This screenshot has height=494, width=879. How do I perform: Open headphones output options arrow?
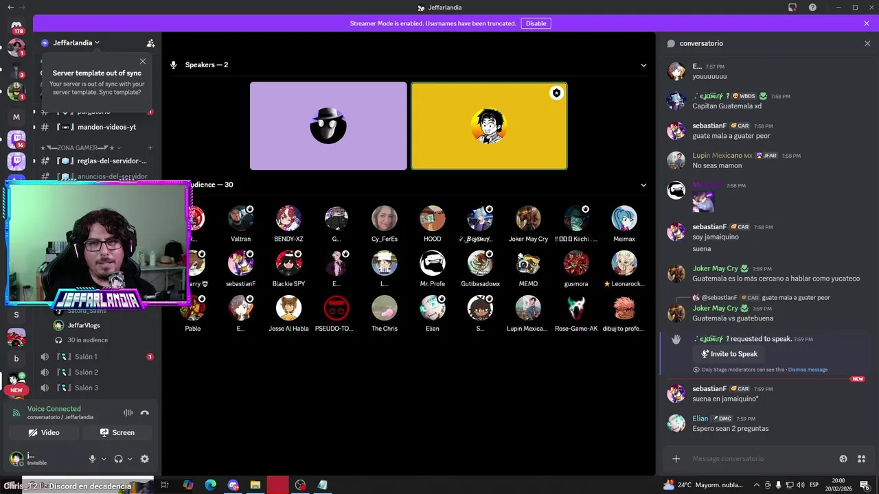pyautogui.click(x=130, y=459)
